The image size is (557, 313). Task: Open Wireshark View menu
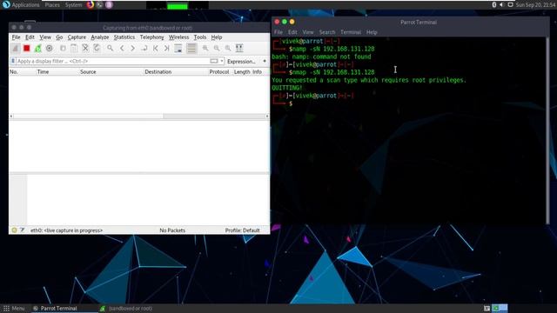pyautogui.click(x=45, y=37)
